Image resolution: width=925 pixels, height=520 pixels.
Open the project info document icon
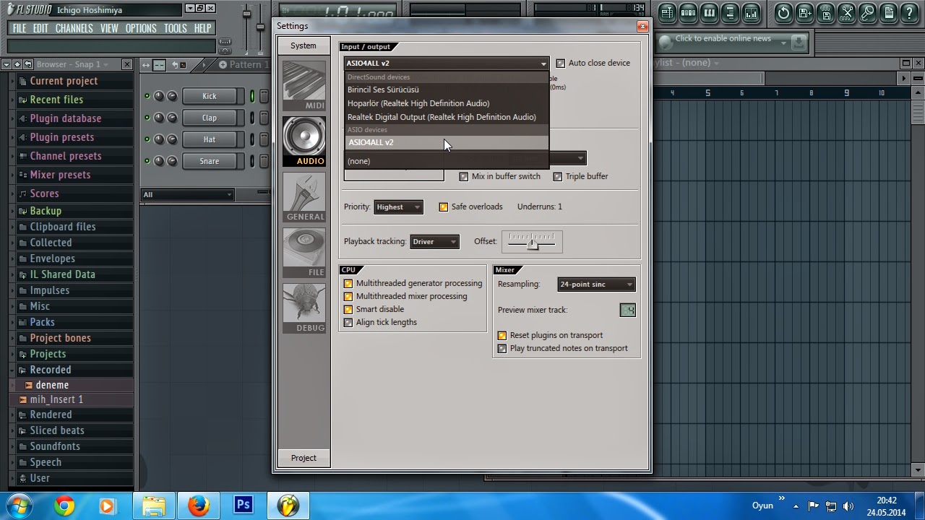click(888, 12)
